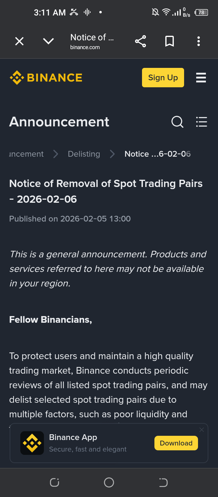Open the announcement search magnifier
218x497 pixels.
(177, 122)
